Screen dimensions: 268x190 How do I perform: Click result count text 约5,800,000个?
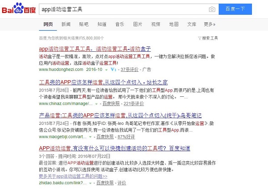91,38
